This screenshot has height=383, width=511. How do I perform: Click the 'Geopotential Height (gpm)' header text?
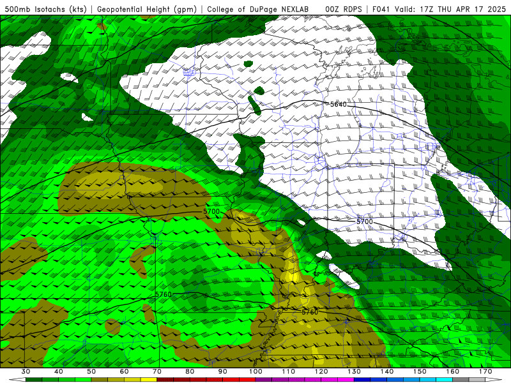coord(147,9)
